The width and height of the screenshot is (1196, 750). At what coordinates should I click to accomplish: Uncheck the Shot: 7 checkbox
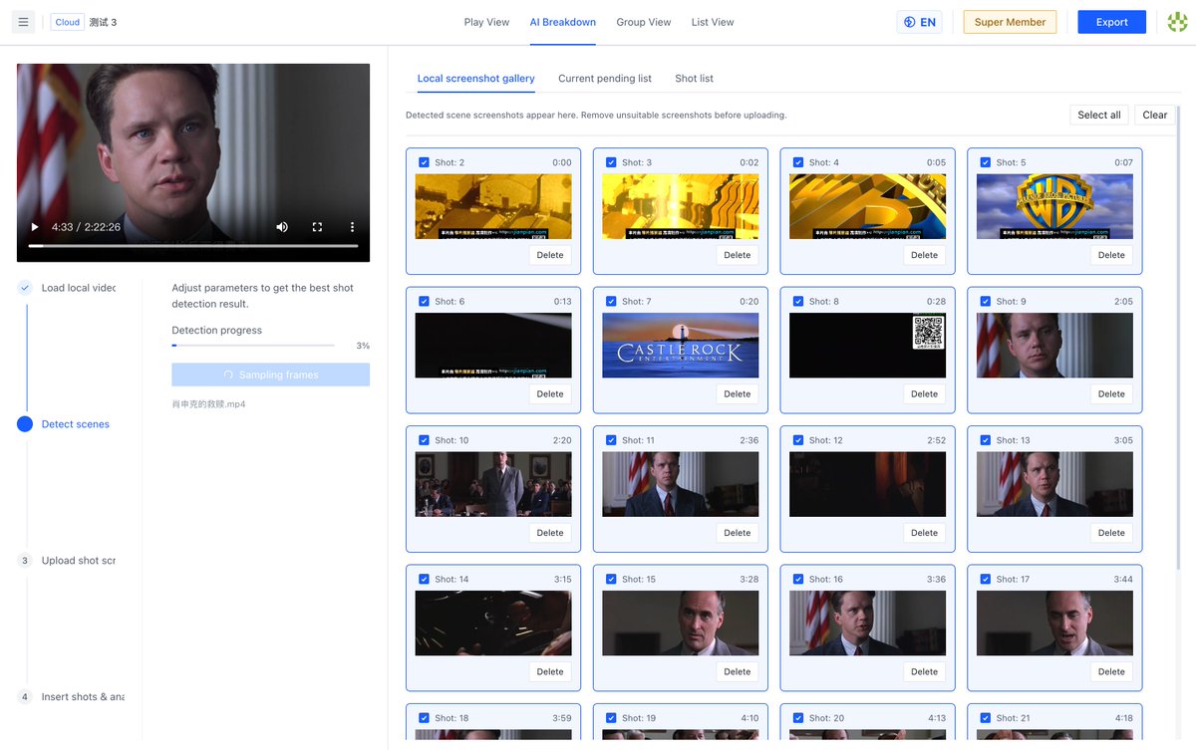pyautogui.click(x=611, y=301)
